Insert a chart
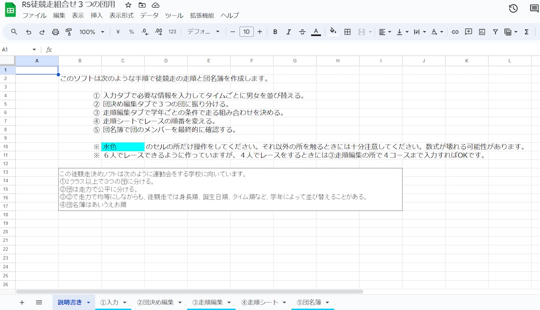The height and width of the screenshot is (310, 540). 482,32
